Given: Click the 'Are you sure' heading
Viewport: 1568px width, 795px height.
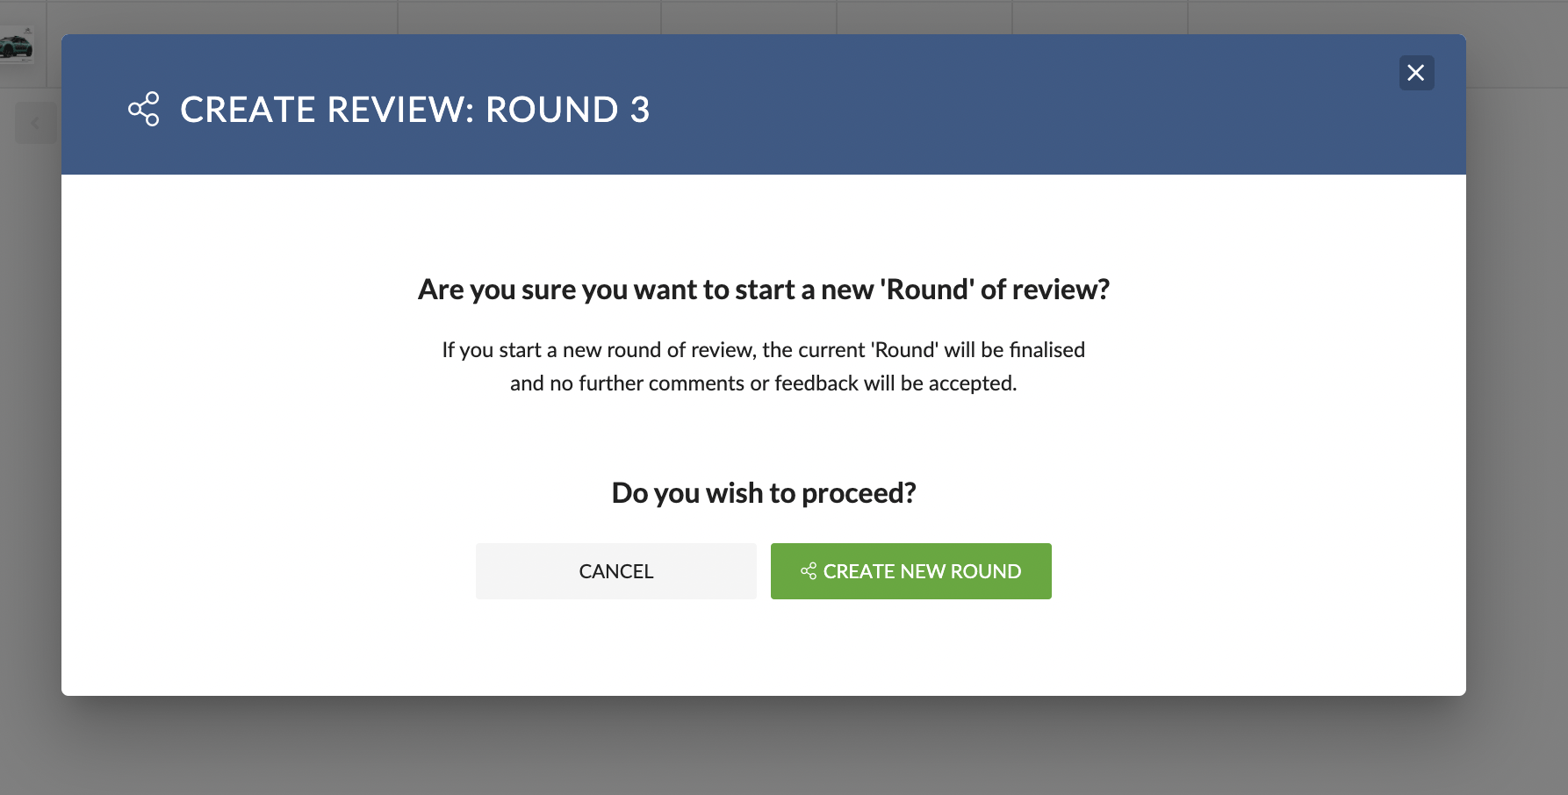Looking at the screenshot, I should pos(763,290).
